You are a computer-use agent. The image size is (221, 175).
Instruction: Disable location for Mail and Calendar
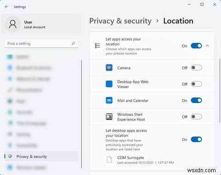[x=196, y=100]
